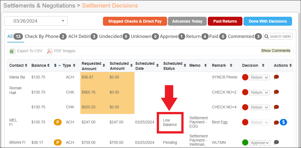Click $58.17 balance cell

(x=37, y=143)
